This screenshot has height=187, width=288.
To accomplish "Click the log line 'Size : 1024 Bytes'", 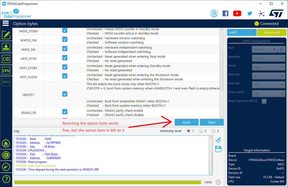I will click(x=37, y=154).
